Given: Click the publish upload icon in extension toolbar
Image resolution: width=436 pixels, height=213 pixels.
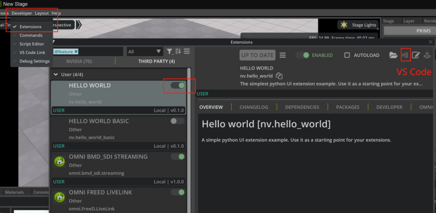Looking at the screenshot, I should (427, 55).
